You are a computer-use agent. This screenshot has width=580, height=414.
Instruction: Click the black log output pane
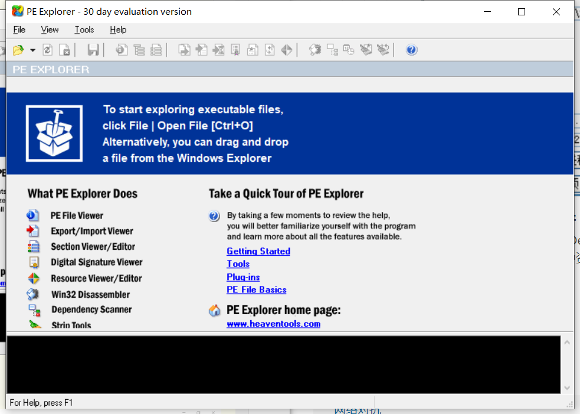pos(284,365)
